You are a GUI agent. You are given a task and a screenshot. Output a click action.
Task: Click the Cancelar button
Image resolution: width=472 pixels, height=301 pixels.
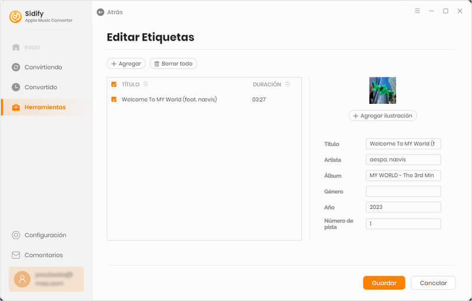click(x=433, y=283)
